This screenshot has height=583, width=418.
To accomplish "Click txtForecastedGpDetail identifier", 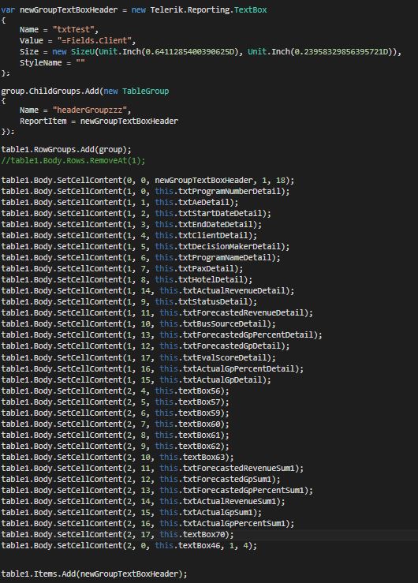I will point(232,346).
